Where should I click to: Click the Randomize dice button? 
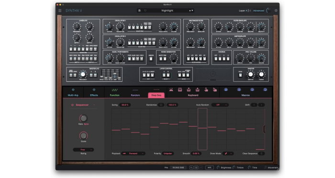(161, 105)
